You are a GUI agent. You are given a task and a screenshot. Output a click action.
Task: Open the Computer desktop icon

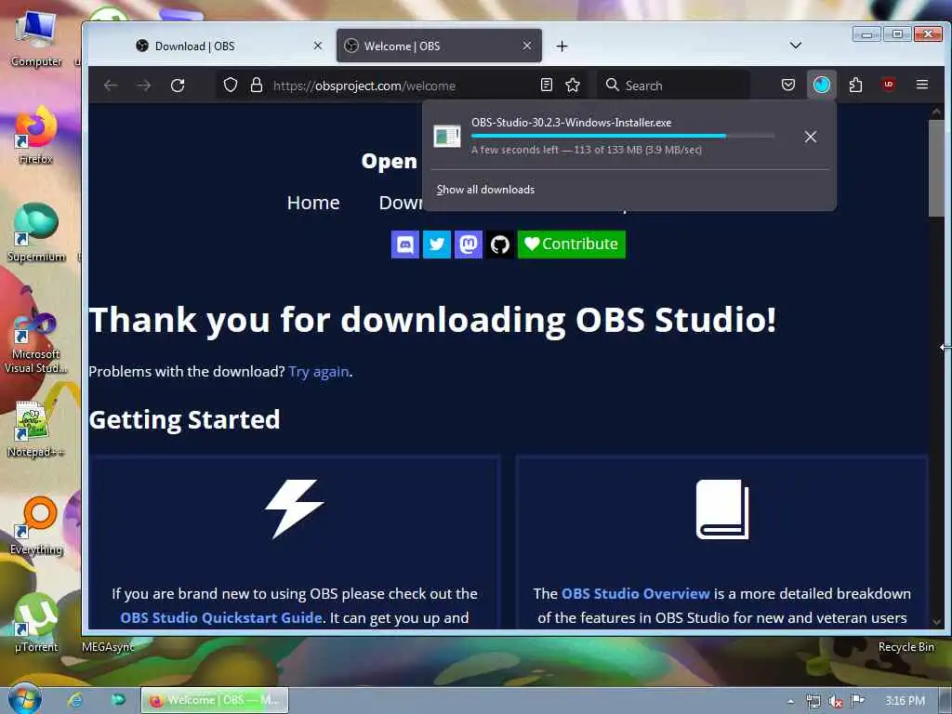click(36, 38)
